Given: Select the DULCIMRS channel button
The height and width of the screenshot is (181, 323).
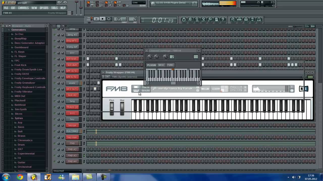Looking at the screenshot, I should [72, 131].
